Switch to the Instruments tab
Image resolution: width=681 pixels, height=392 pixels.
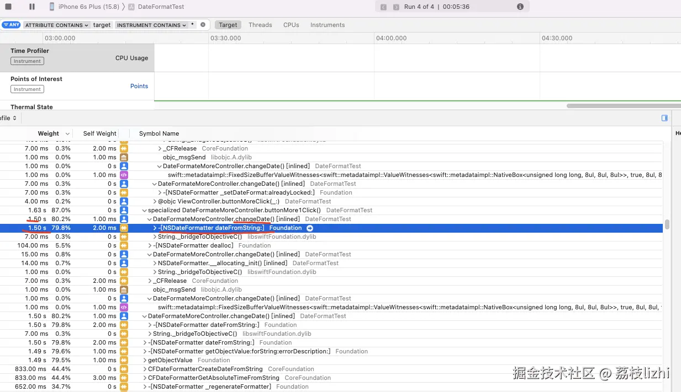click(328, 25)
